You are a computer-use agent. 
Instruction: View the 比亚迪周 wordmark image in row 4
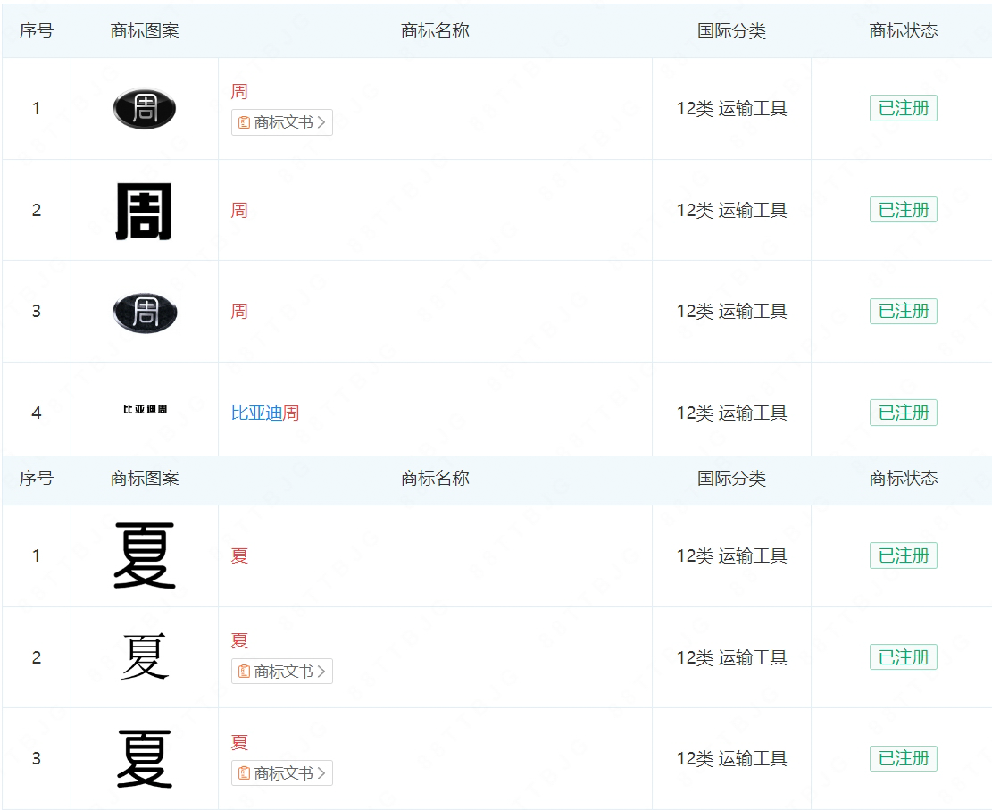[145, 409]
